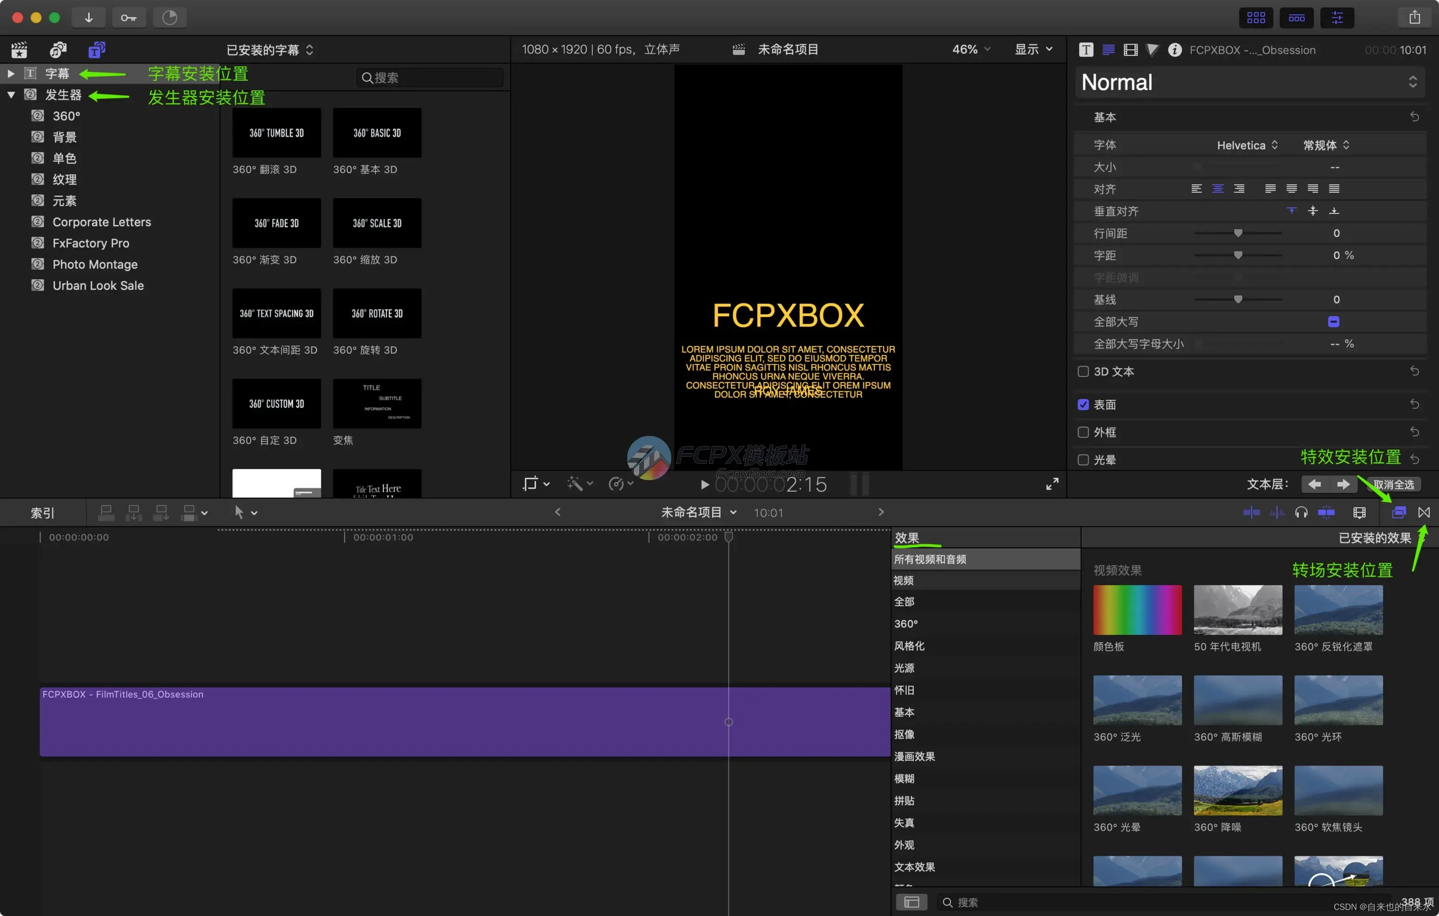
Task: Uncheck the 表面 checkbox in inspector
Action: tap(1083, 404)
